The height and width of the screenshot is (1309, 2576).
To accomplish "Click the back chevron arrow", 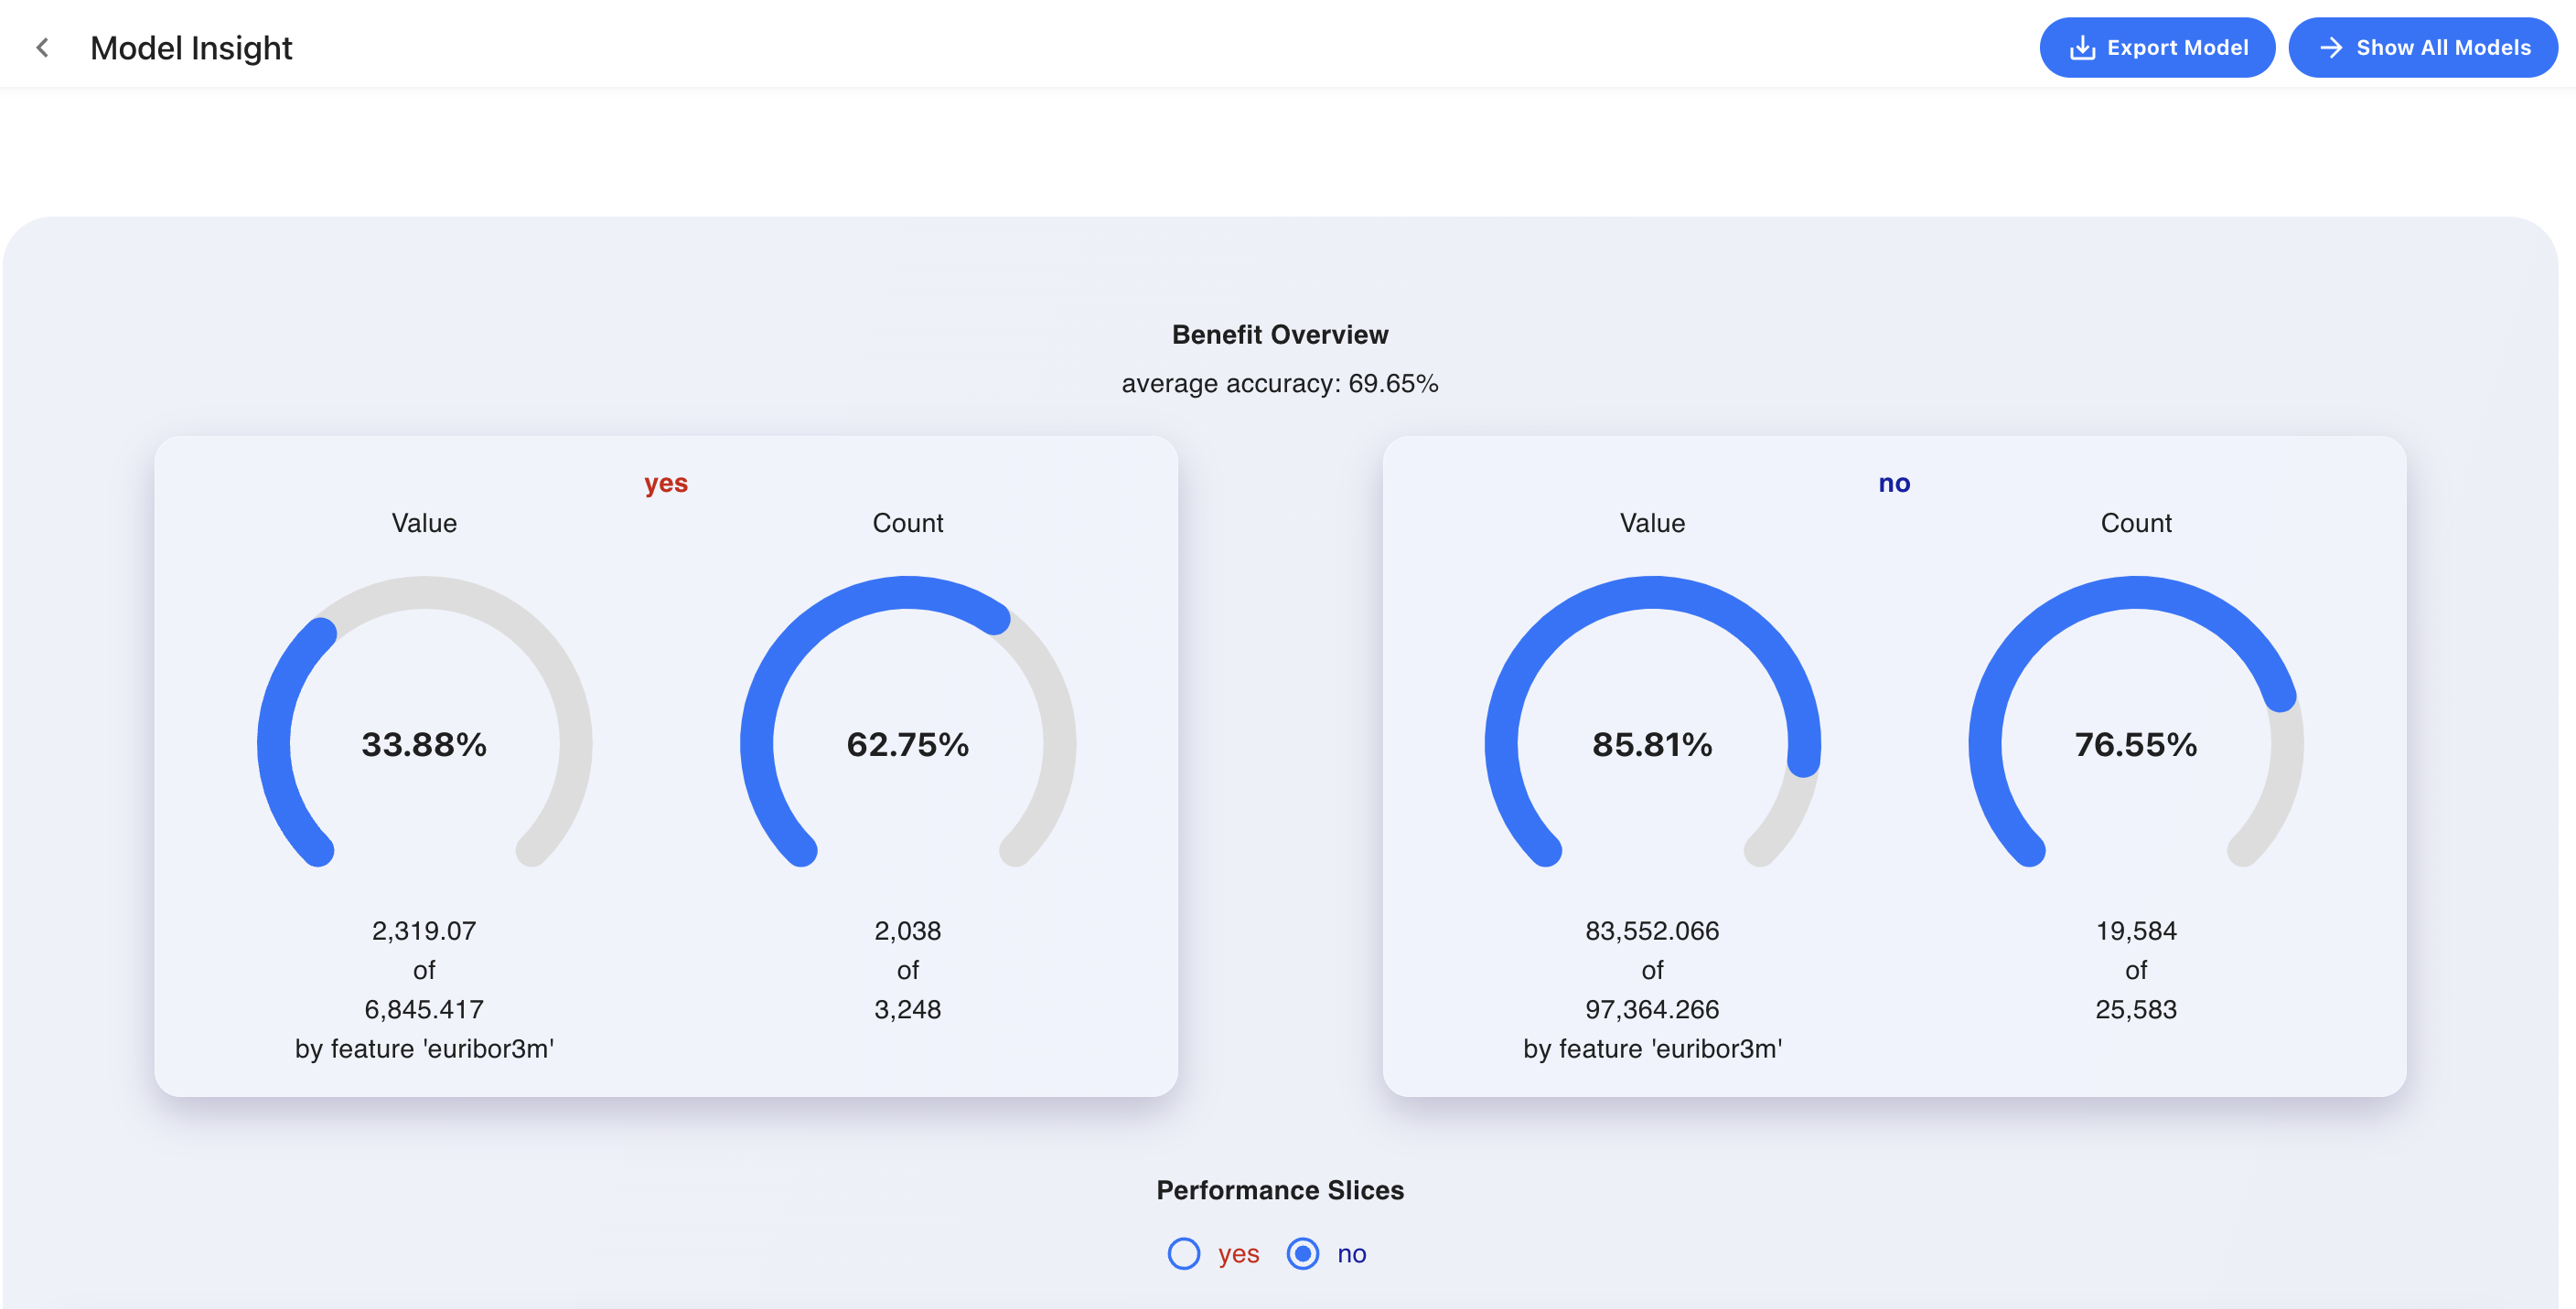I will 42,47.
